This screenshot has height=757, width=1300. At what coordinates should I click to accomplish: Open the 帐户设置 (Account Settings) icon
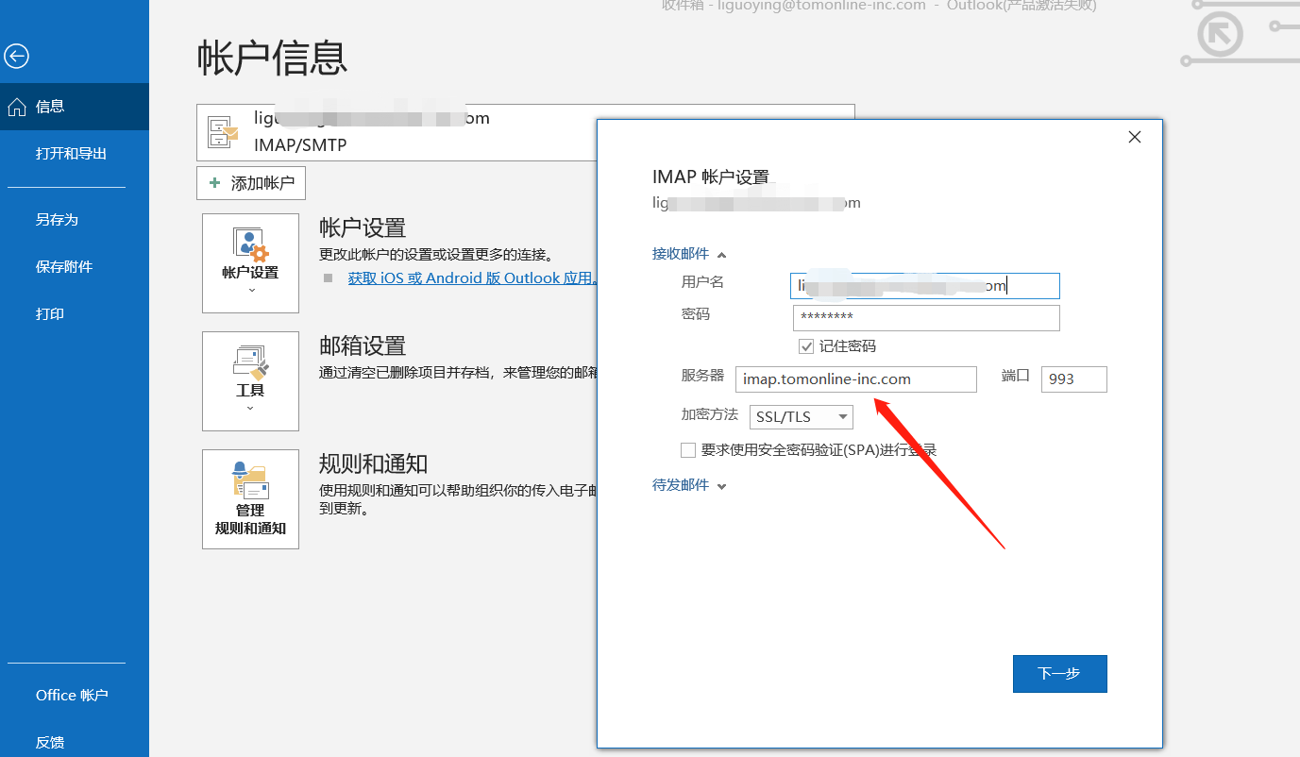point(250,262)
